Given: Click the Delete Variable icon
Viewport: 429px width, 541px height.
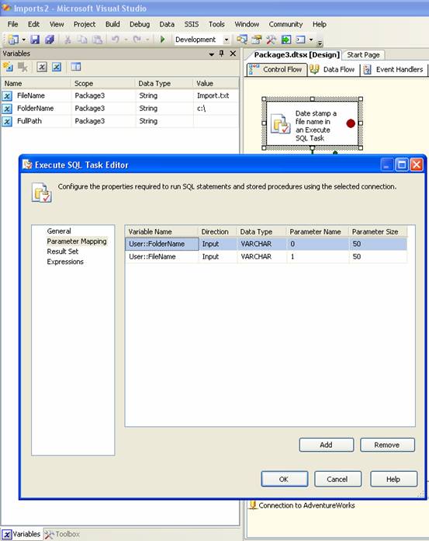Looking at the screenshot, I should 22,67.
